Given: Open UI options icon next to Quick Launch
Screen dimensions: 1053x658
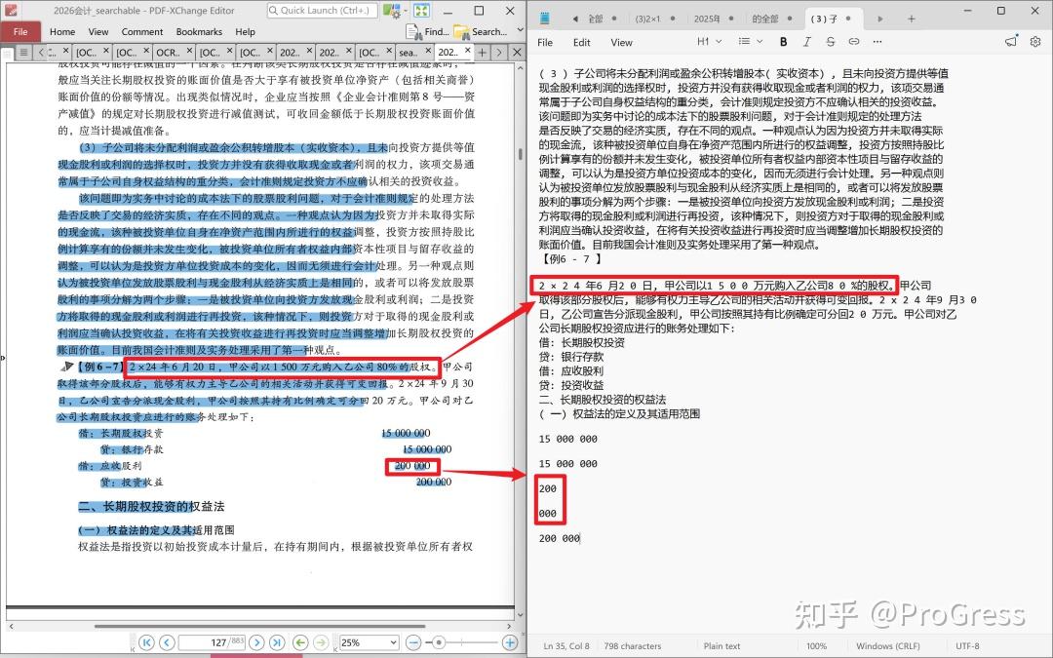Looking at the screenshot, I should pos(392,10).
